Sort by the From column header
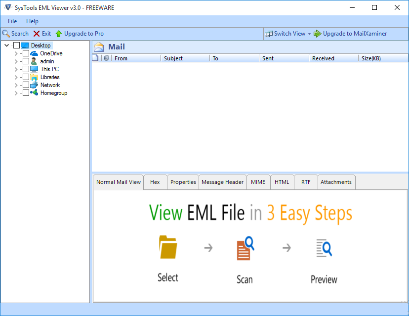Screen dimensions: 409x316 (x=136, y=58)
